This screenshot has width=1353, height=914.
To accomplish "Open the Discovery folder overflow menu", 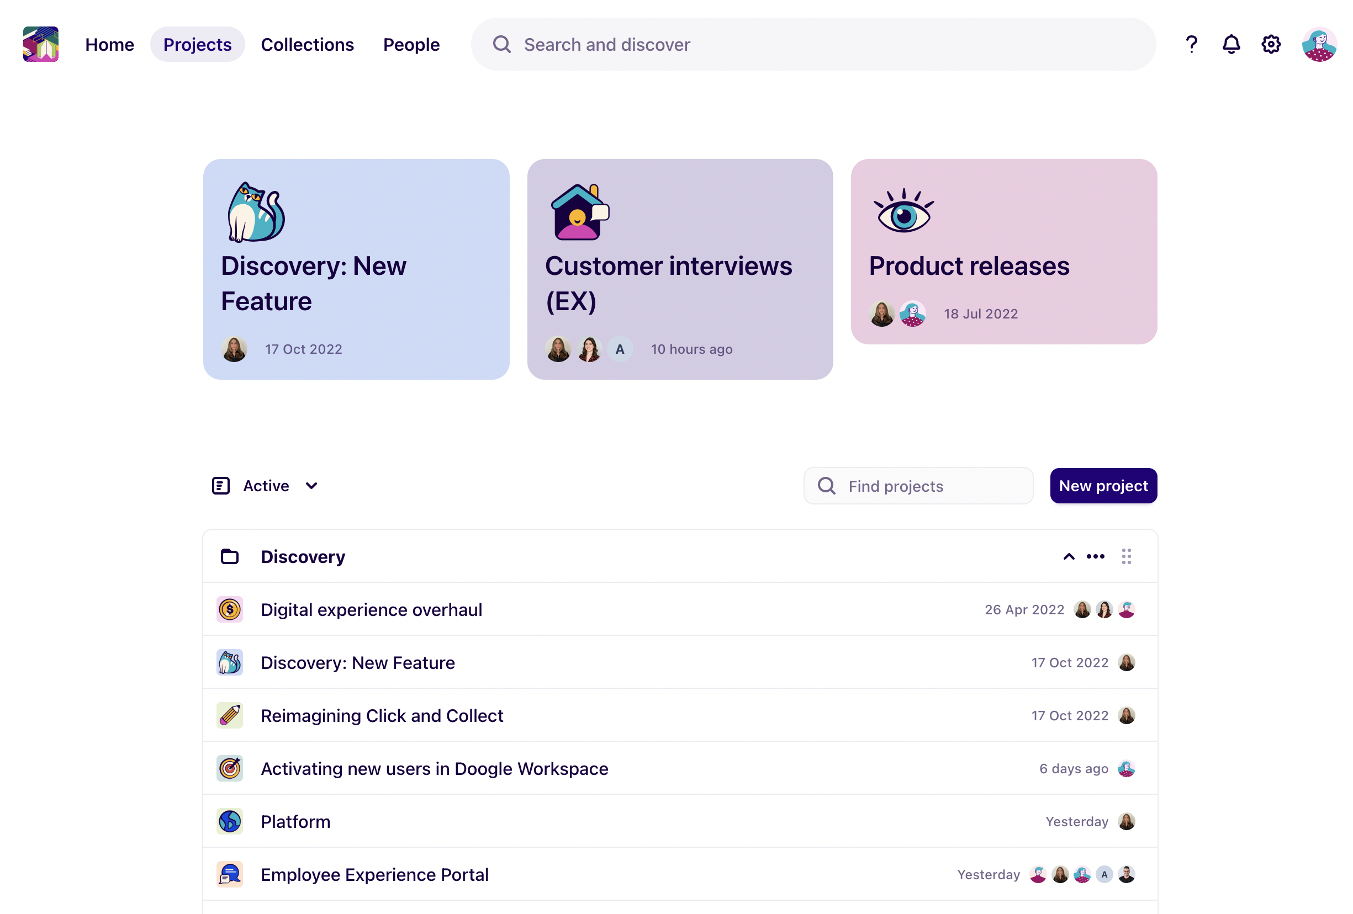I will tap(1095, 556).
